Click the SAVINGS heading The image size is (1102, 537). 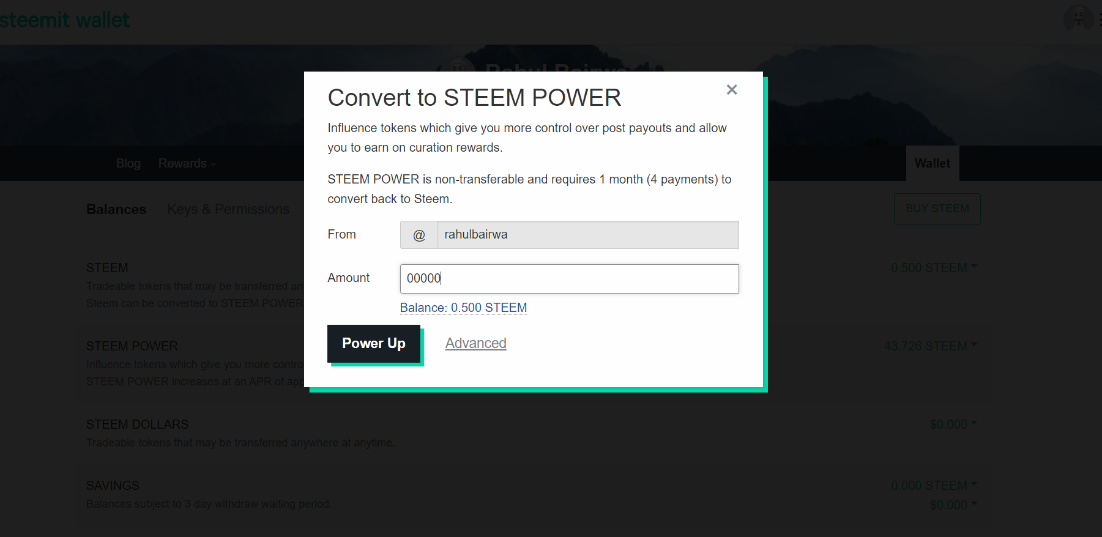(113, 486)
